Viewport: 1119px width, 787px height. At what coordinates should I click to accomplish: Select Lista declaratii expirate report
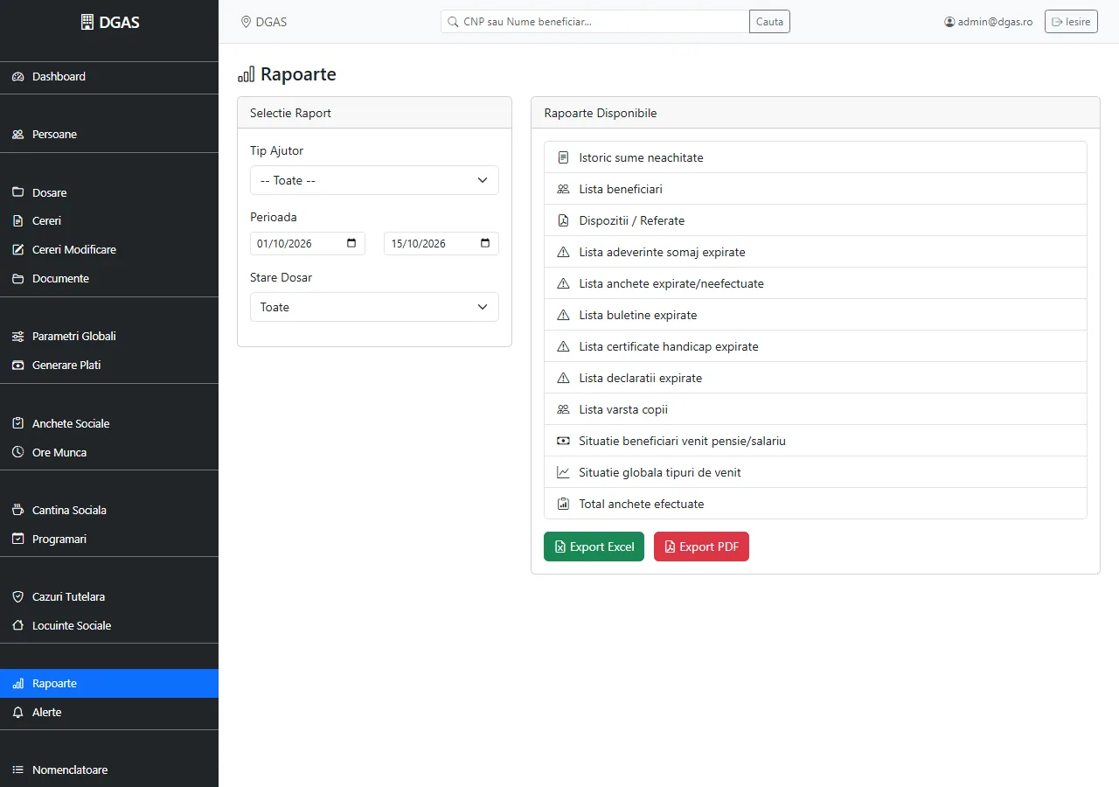(x=815, y=378)
